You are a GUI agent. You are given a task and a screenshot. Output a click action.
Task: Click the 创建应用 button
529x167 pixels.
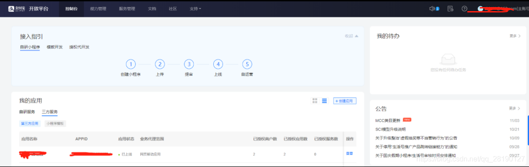(x=345, y=101)
